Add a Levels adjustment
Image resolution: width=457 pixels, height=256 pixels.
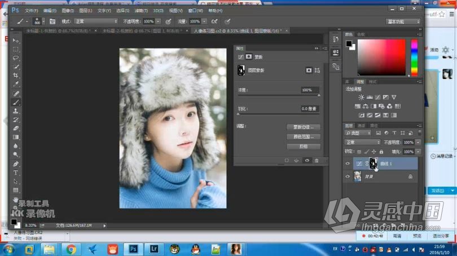pos(370,98)
